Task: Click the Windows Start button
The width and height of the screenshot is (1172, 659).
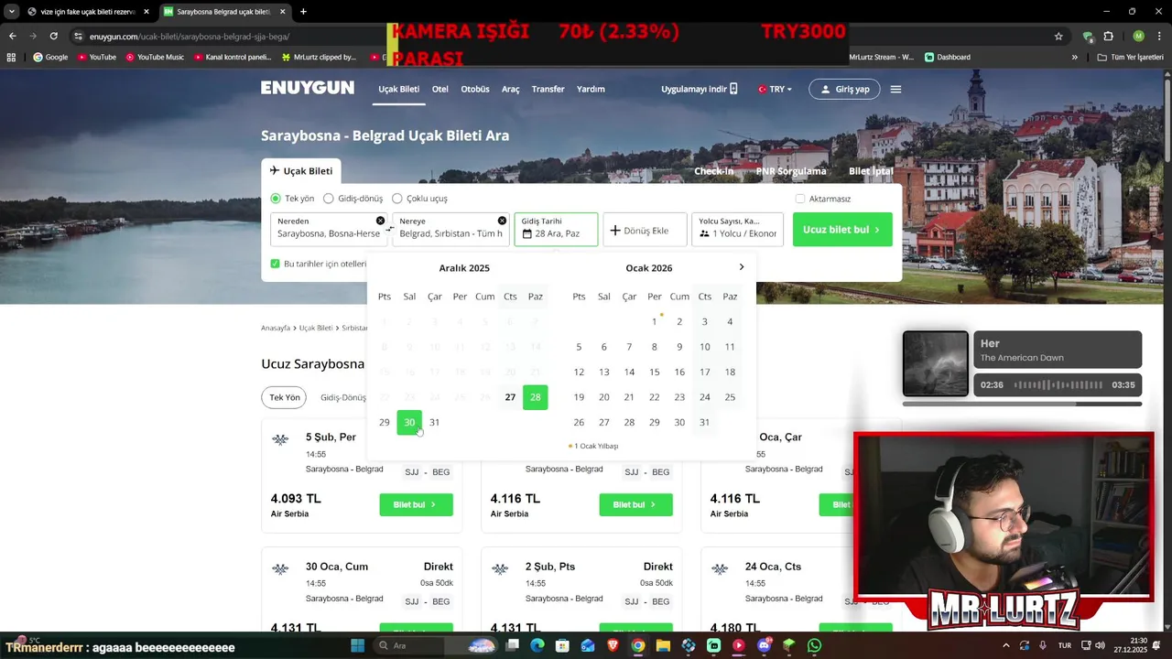Action: 357,645
